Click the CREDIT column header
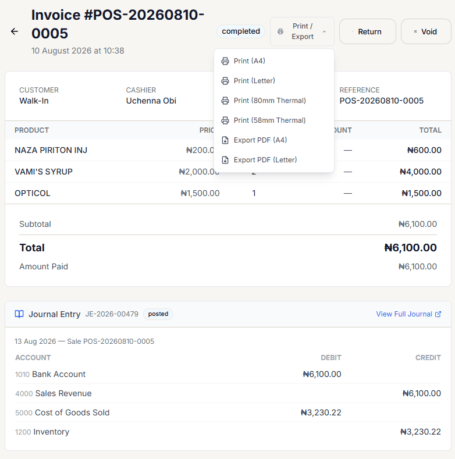 click(x=428, y=358)
